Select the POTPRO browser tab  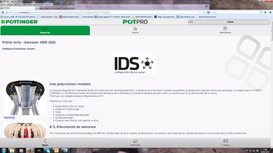tap(18, 8)
